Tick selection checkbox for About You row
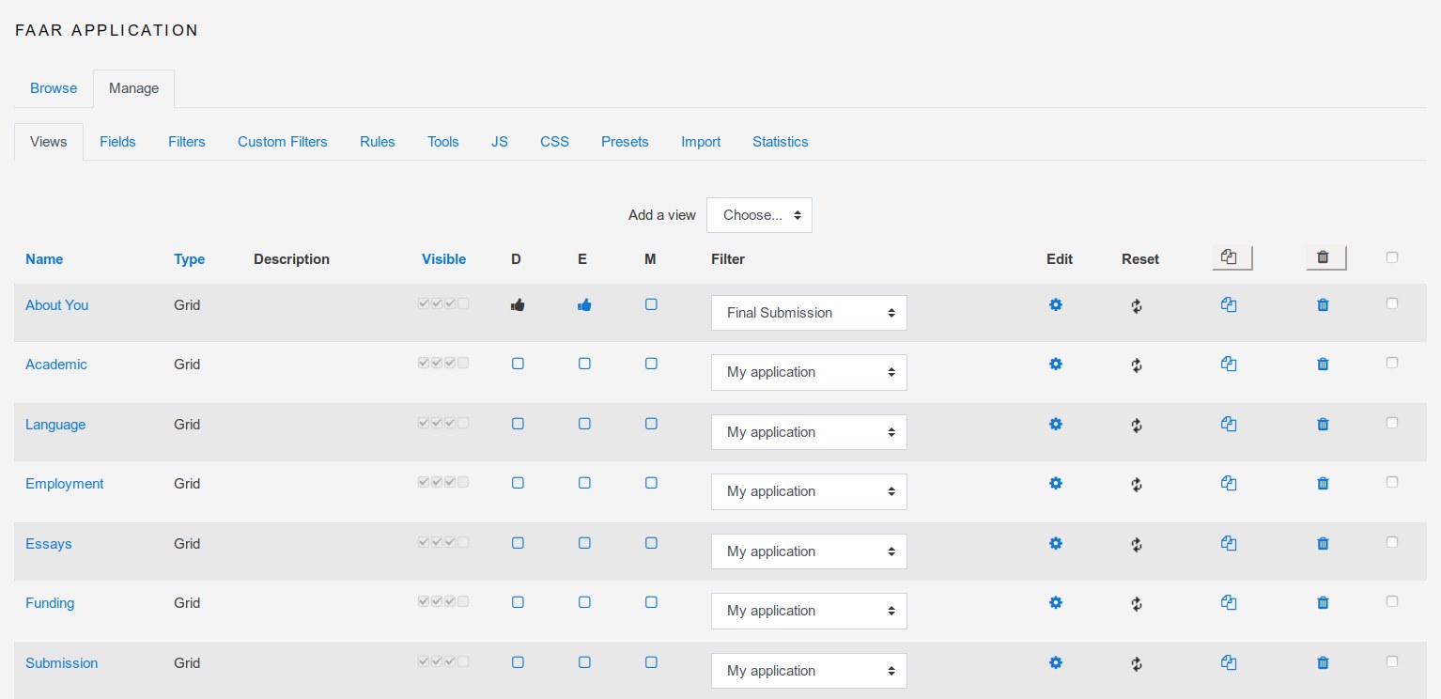Screen dimensions: 1441x699 coord(1392,303)
